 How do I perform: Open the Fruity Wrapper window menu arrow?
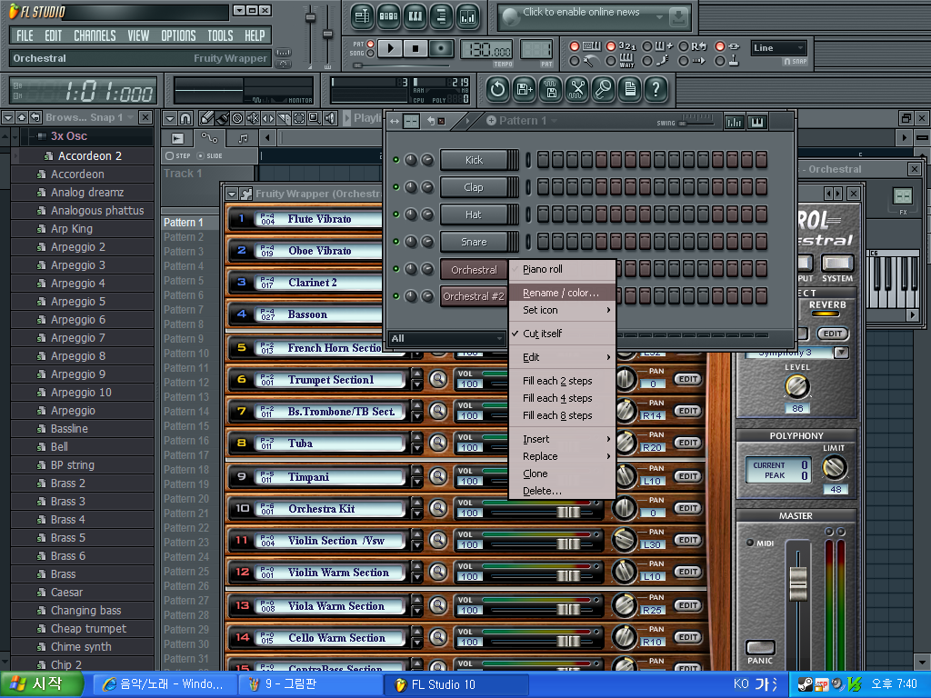coord(232,194)
